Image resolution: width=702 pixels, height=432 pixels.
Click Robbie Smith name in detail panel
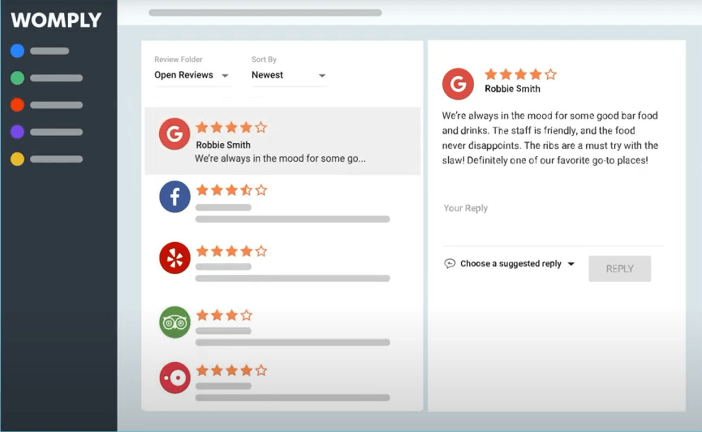513,89
